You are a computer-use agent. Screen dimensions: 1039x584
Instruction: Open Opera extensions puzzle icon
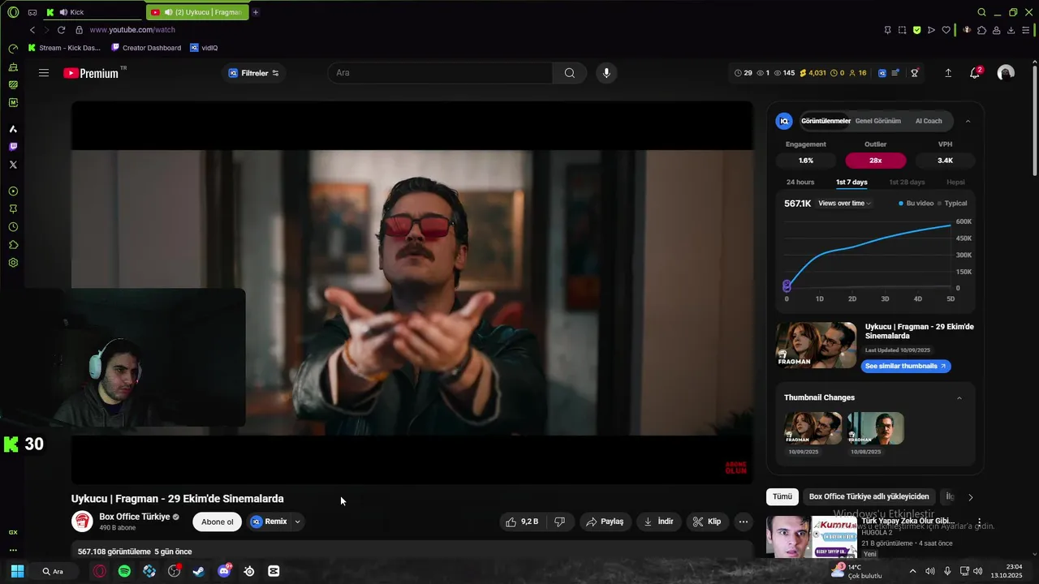click(x=981, y=30)
